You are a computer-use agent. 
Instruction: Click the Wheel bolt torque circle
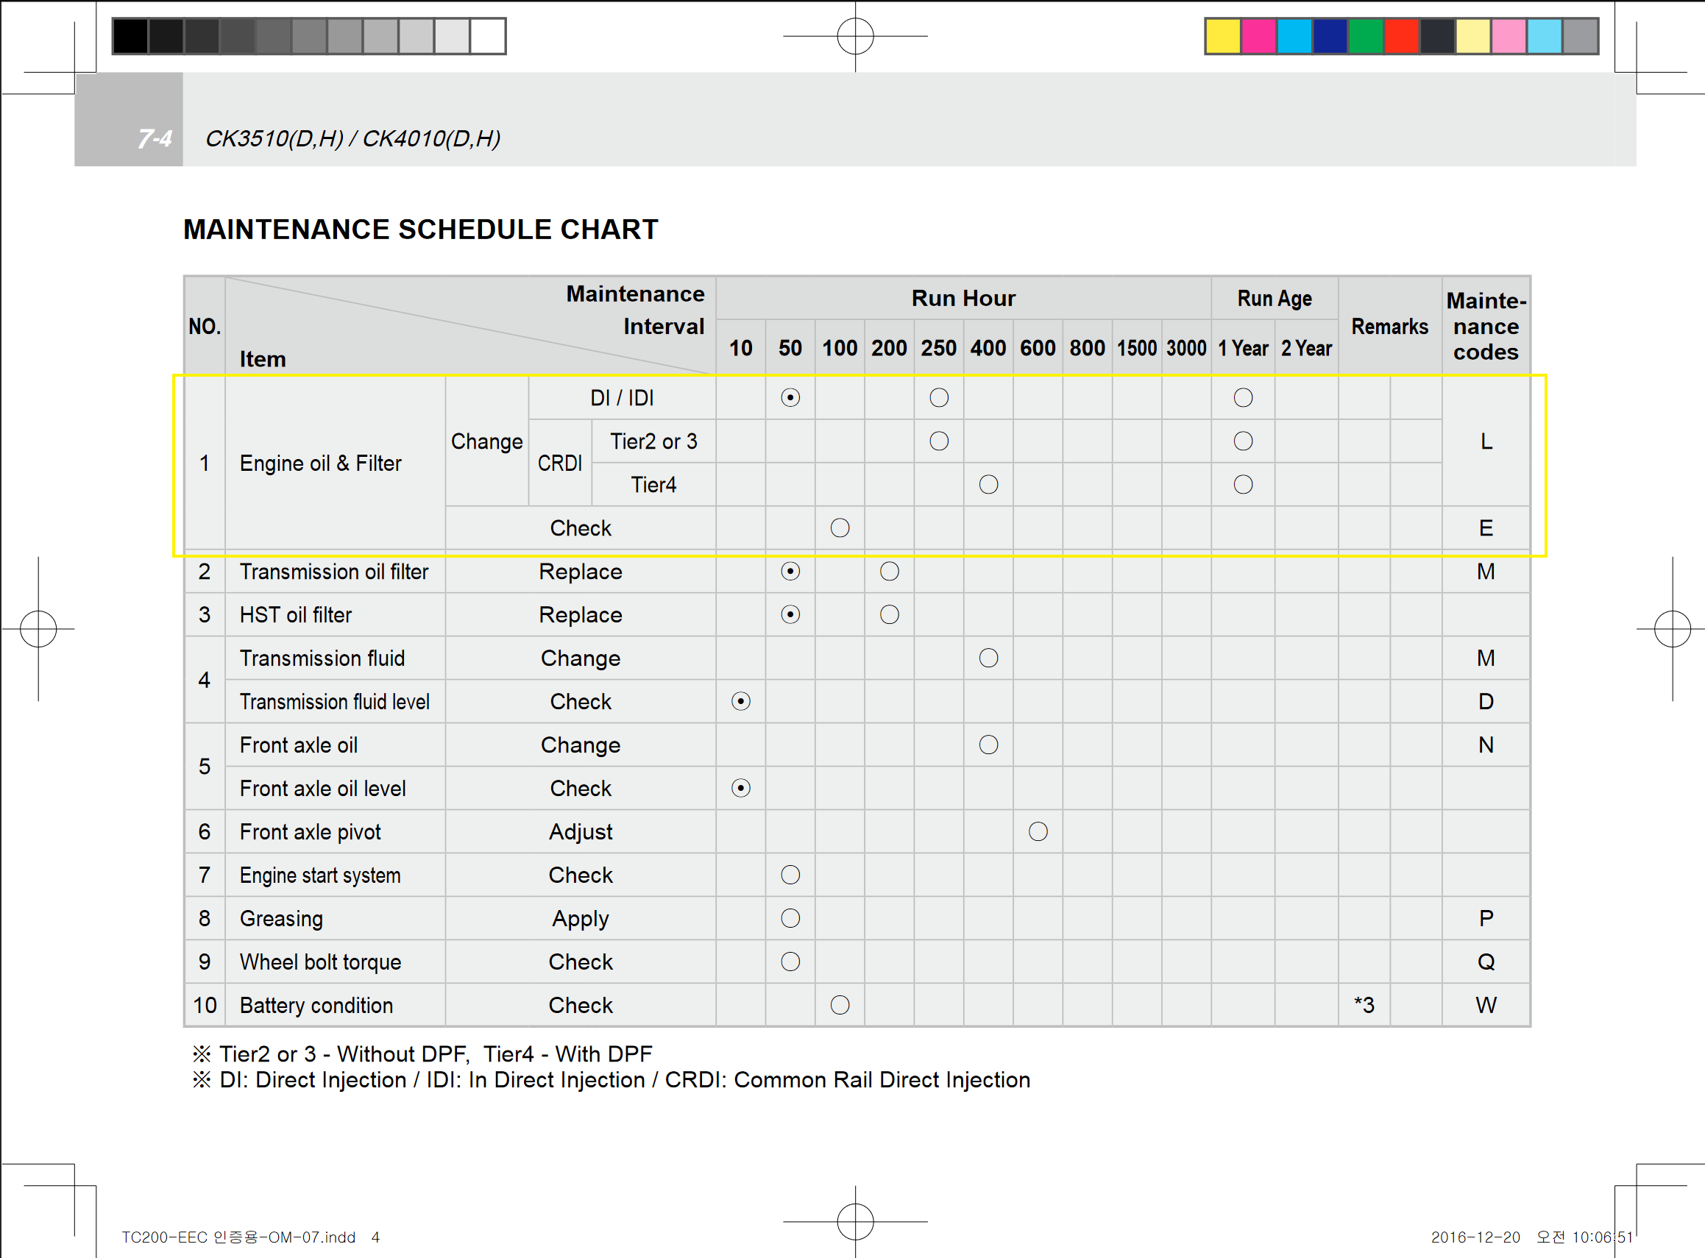[x=790, y=962]
